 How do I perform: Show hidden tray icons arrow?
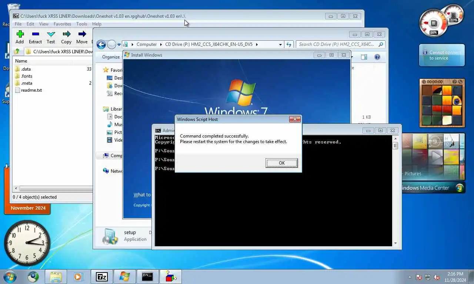(410, 277)
